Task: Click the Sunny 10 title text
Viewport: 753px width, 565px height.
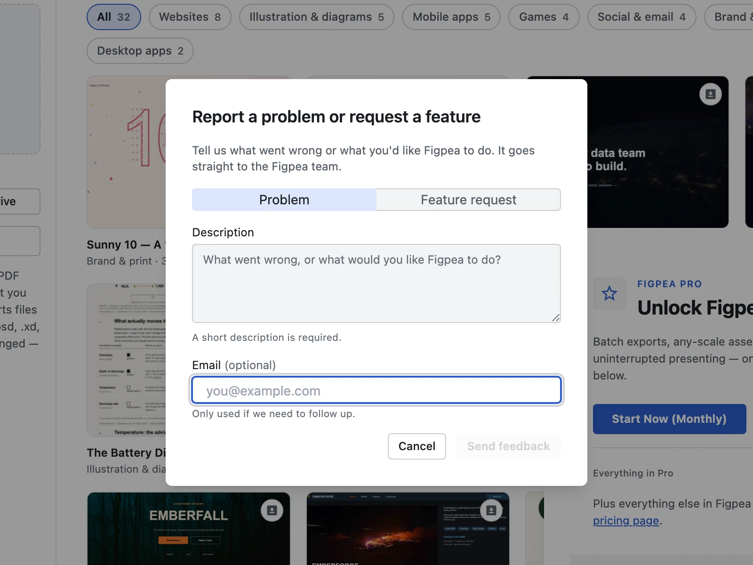Action: click(x=125, y=245)
